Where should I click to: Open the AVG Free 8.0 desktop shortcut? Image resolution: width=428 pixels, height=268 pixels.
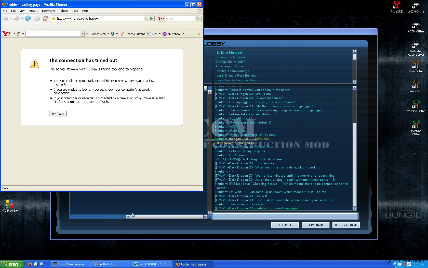pyautogui.click(x=9, y=206)
